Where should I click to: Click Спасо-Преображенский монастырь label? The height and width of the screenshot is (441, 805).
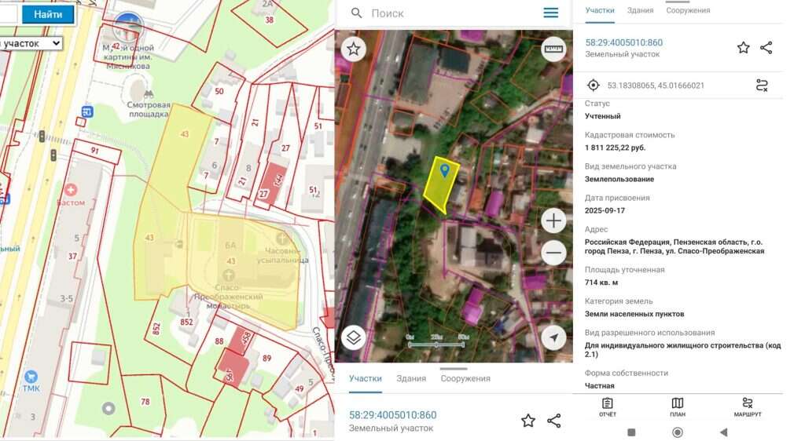pyautogui.click(x=229, y=297)
